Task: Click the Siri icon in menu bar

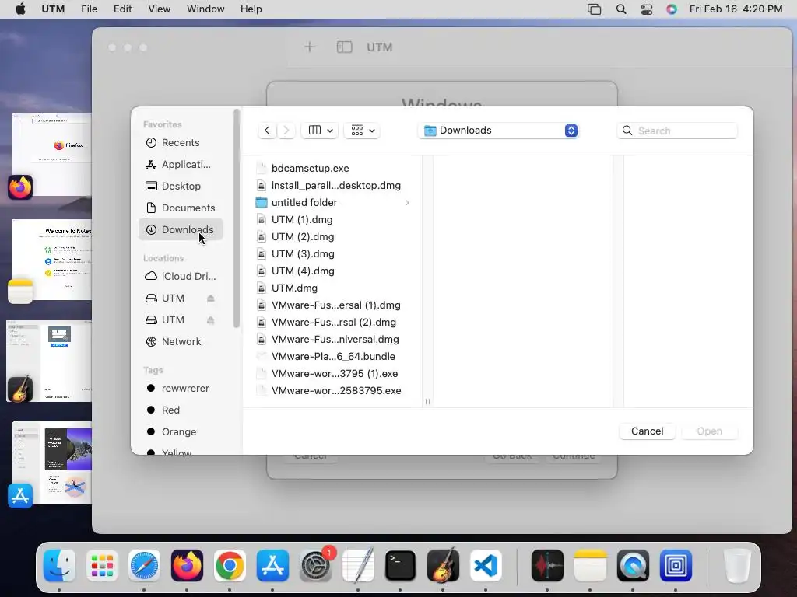Action: pos(672,9)
